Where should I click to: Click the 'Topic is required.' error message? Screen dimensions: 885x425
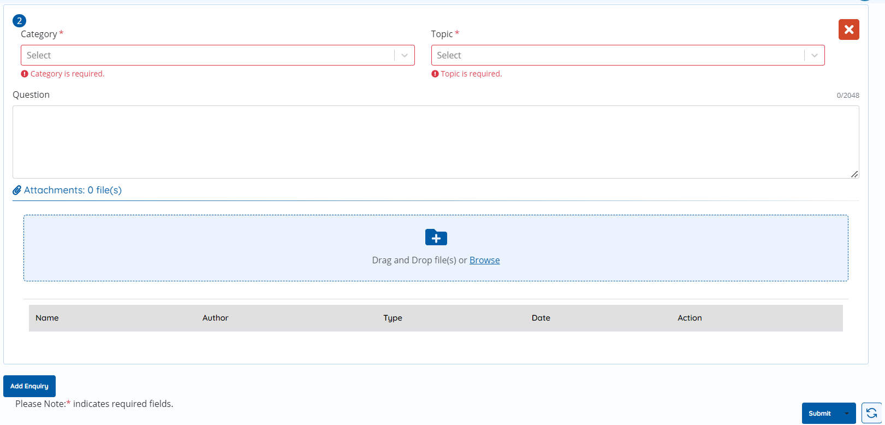click(467, 74)
